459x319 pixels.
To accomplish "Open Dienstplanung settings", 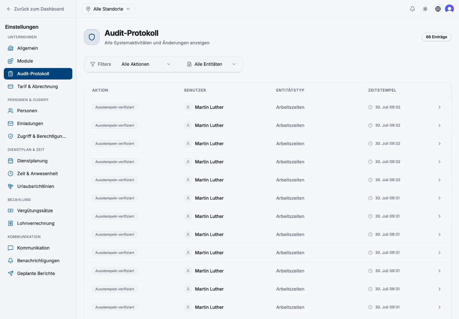I will [38, 161].
